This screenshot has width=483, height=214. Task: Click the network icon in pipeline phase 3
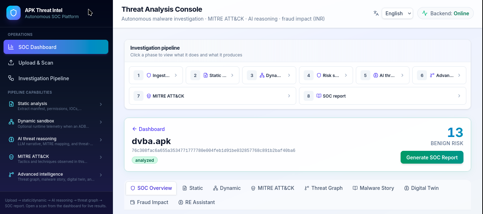tap(262, 75)
